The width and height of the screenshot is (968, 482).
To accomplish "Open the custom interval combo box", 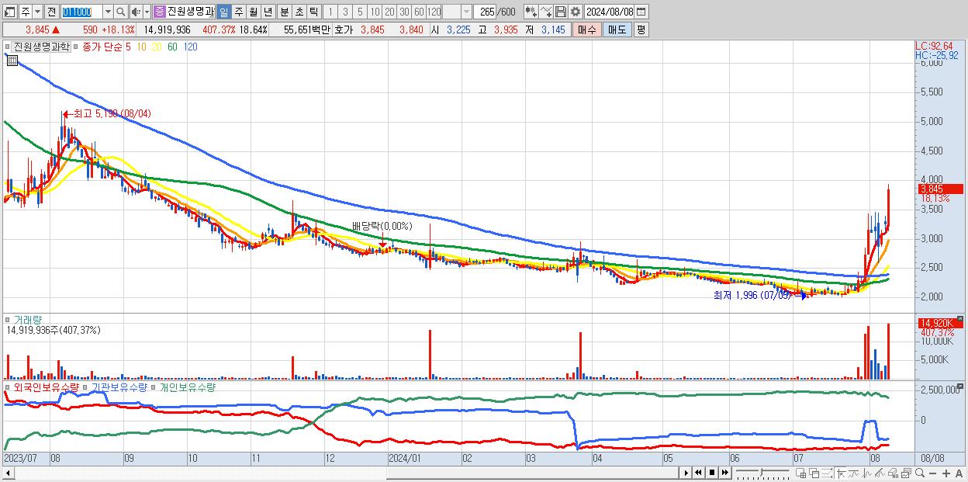I will 458,12.
